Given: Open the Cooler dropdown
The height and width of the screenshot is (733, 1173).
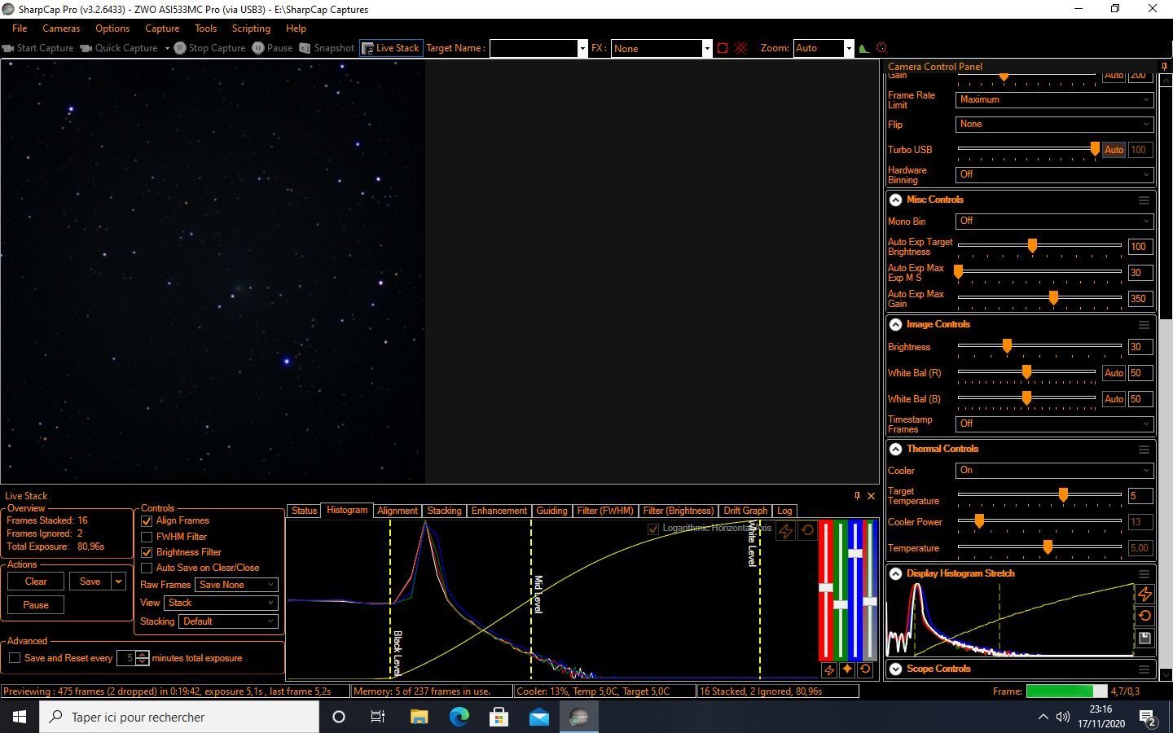Looking at the screenshot, I should pyautogui.click(x=1054, y=470).
